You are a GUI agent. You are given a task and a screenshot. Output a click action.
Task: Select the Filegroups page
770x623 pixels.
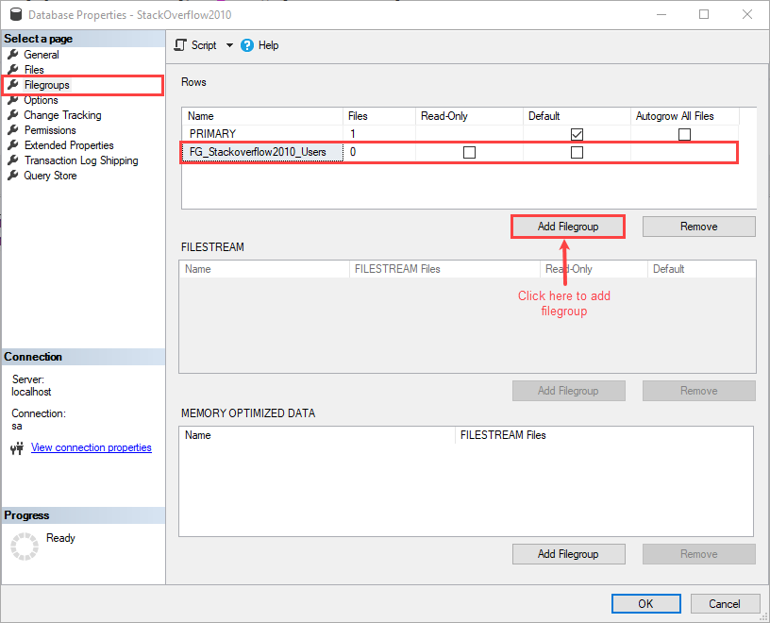point(46,85)
